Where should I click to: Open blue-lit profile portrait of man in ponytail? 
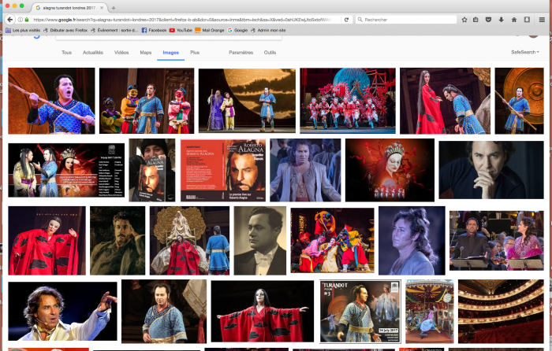[412, 241]
